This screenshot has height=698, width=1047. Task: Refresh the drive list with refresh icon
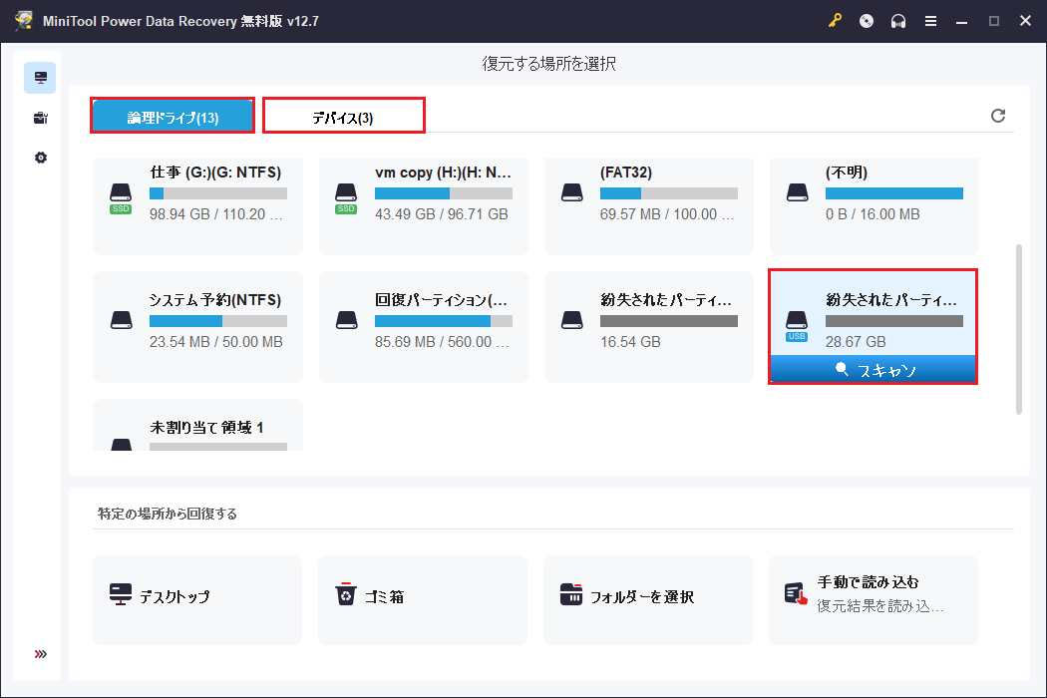click(998, 116)
